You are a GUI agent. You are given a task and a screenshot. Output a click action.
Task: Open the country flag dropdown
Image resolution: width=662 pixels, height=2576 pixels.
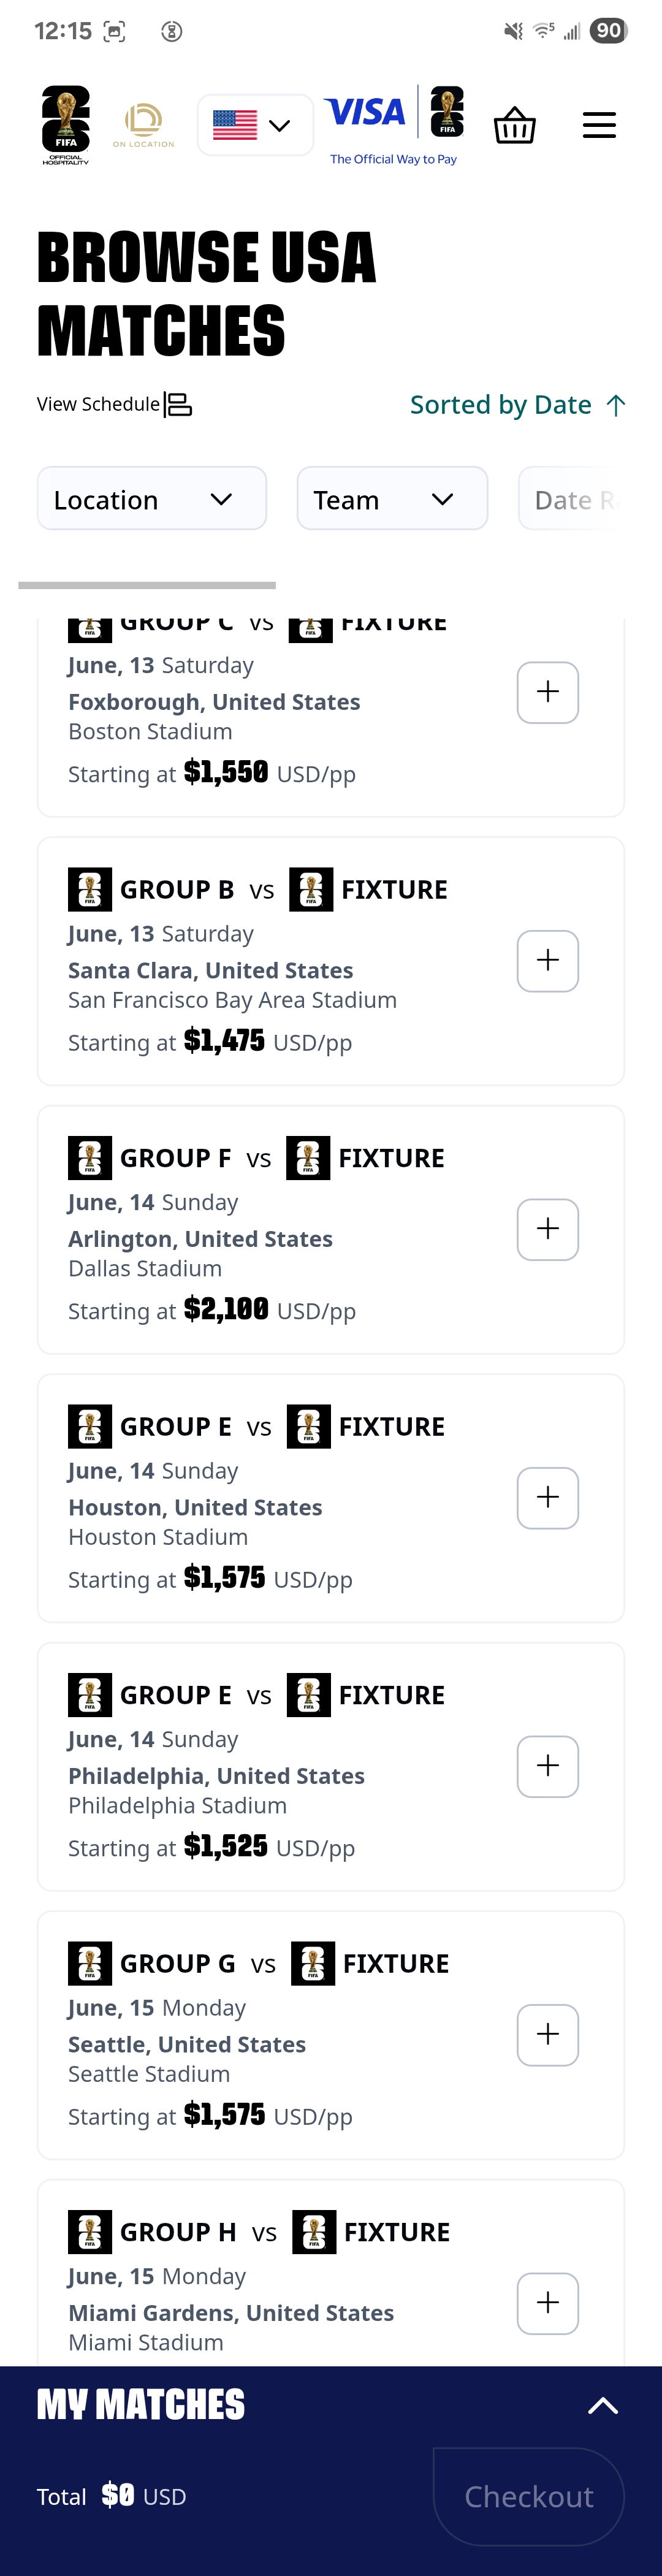coord(255,125)
